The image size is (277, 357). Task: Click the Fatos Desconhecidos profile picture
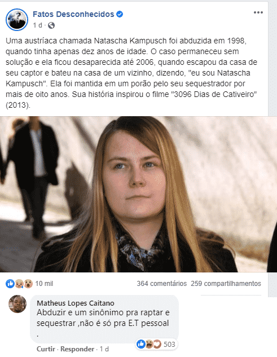(17, 20)
